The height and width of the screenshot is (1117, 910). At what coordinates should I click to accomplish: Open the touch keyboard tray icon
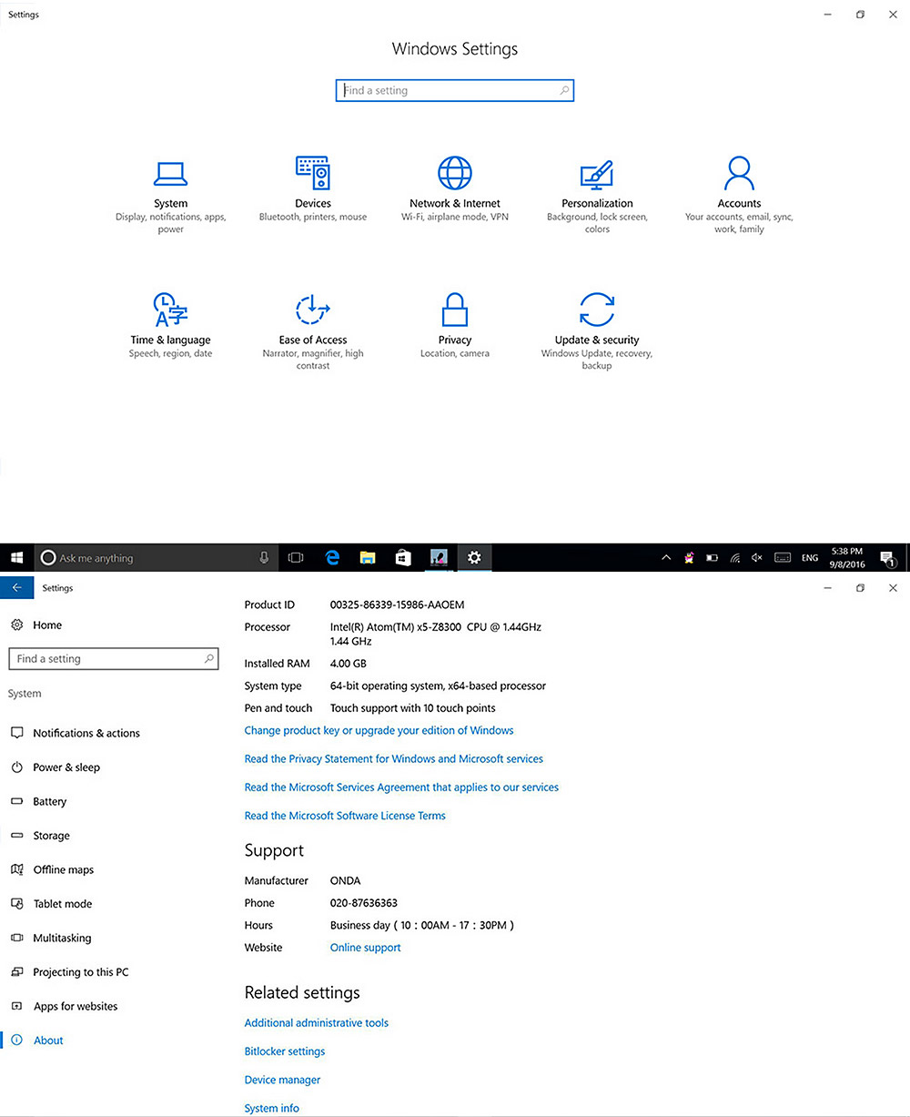coord(782,557)
